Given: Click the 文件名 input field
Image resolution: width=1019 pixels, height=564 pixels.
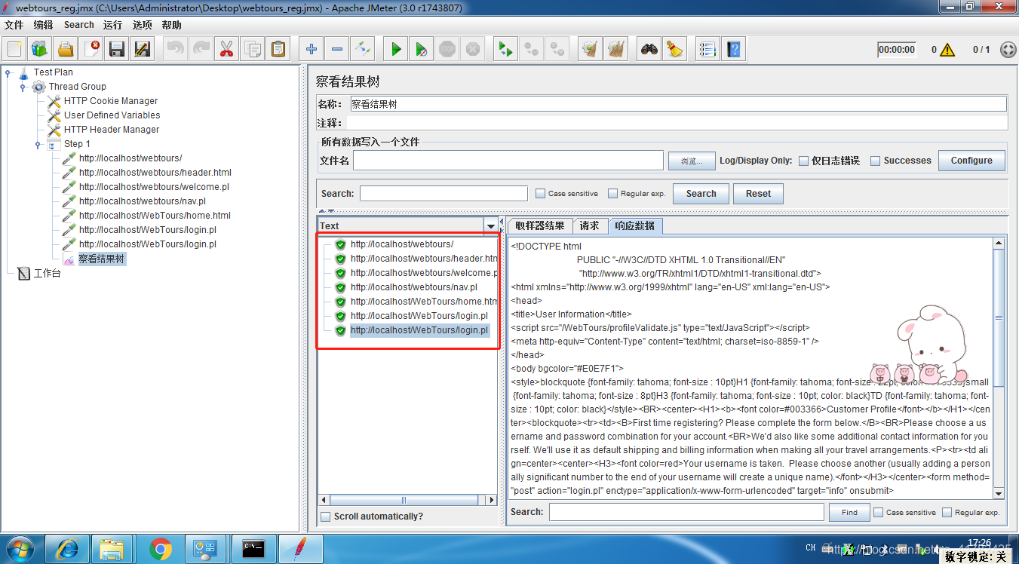Looking at the screenshot, I should [508, 161].
